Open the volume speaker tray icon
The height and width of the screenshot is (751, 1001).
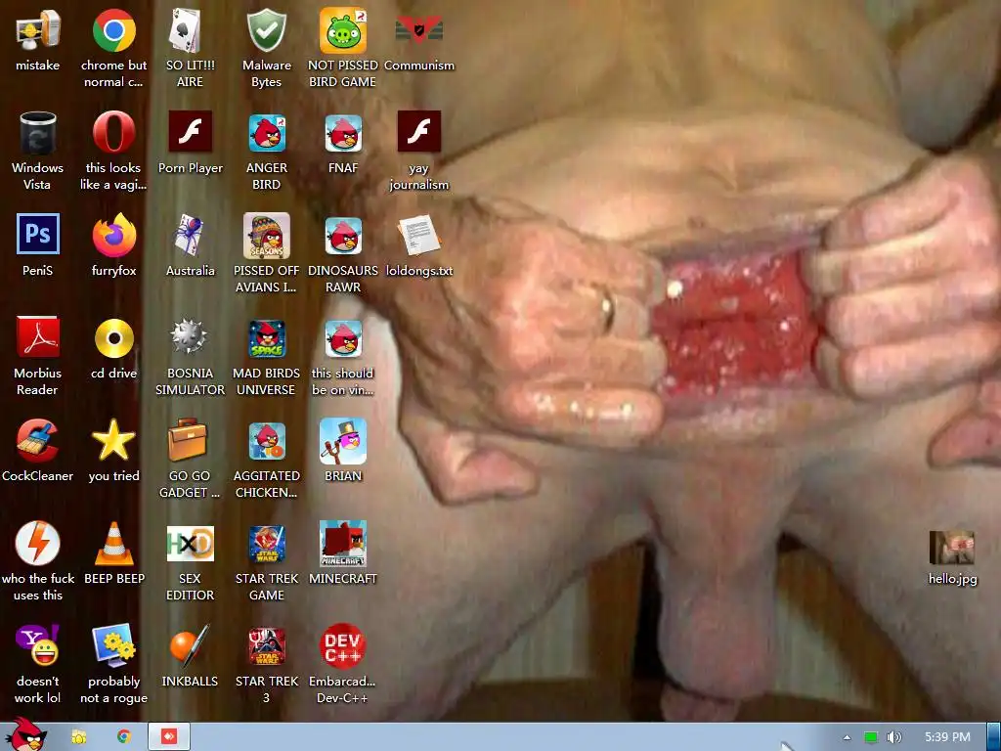click(x=894, y=737)
